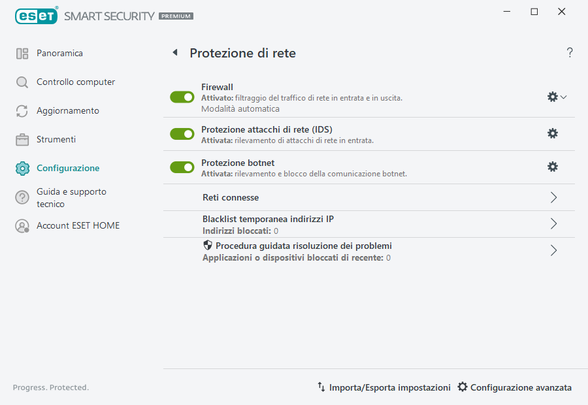588x405 pixels.
Task: Click the Aggiornamento refresh icon
Action: [x=21, y=110]
